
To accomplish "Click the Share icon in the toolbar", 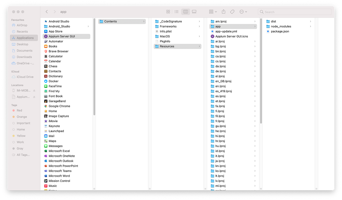I will point(223,12).
